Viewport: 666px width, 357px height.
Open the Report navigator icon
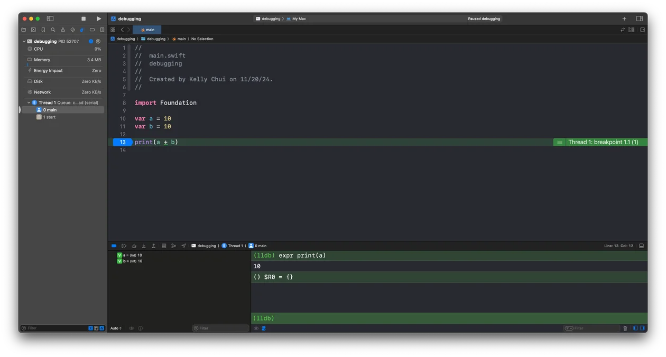[102, 30]
